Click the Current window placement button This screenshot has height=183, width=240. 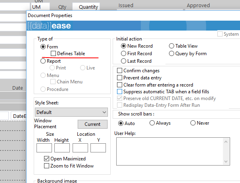click(92, 124)
